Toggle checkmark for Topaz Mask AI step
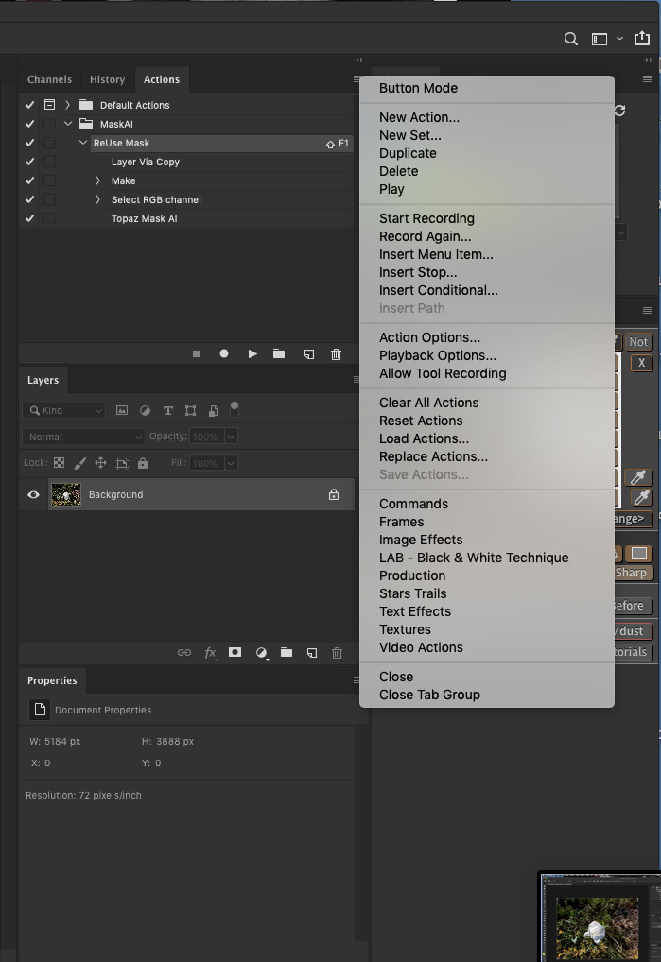Screen dimensions: 661x962 [x=30, y=218]
